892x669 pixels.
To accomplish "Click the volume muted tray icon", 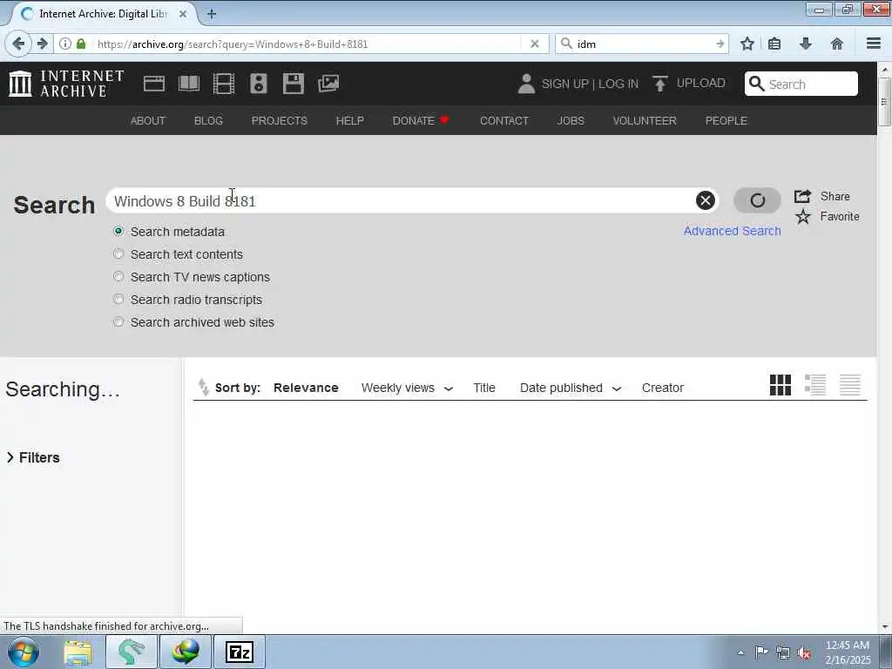I will click(804, 652).
